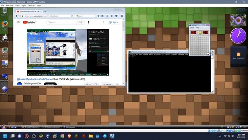Open the VirtualBox Machine menu
The image size is (248, 140).
pos(10,5)
